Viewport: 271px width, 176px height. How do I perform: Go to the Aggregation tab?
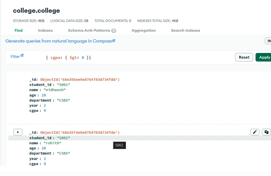point(144,30)
